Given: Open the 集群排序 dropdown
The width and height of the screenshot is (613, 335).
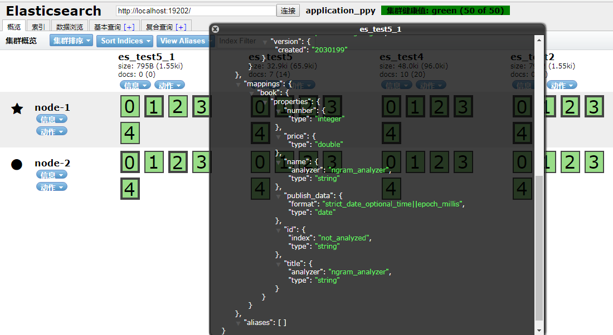Looking at the screenshot, I should (71, 41).
